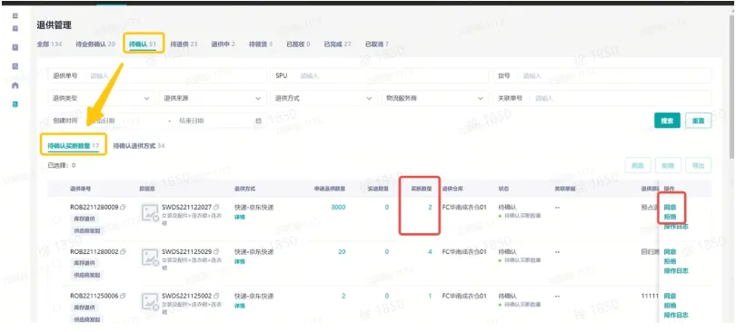This screenshot has height=332, width=736.
Task: Switch to the 全部 134 tab
Action: click(49, 44)
